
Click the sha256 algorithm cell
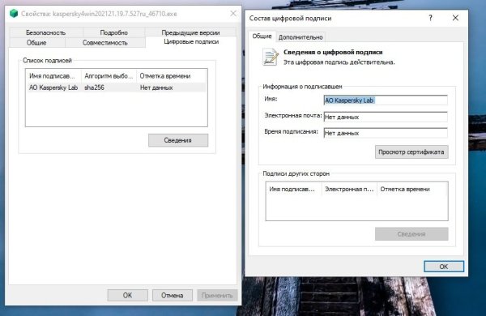[94, 88]
